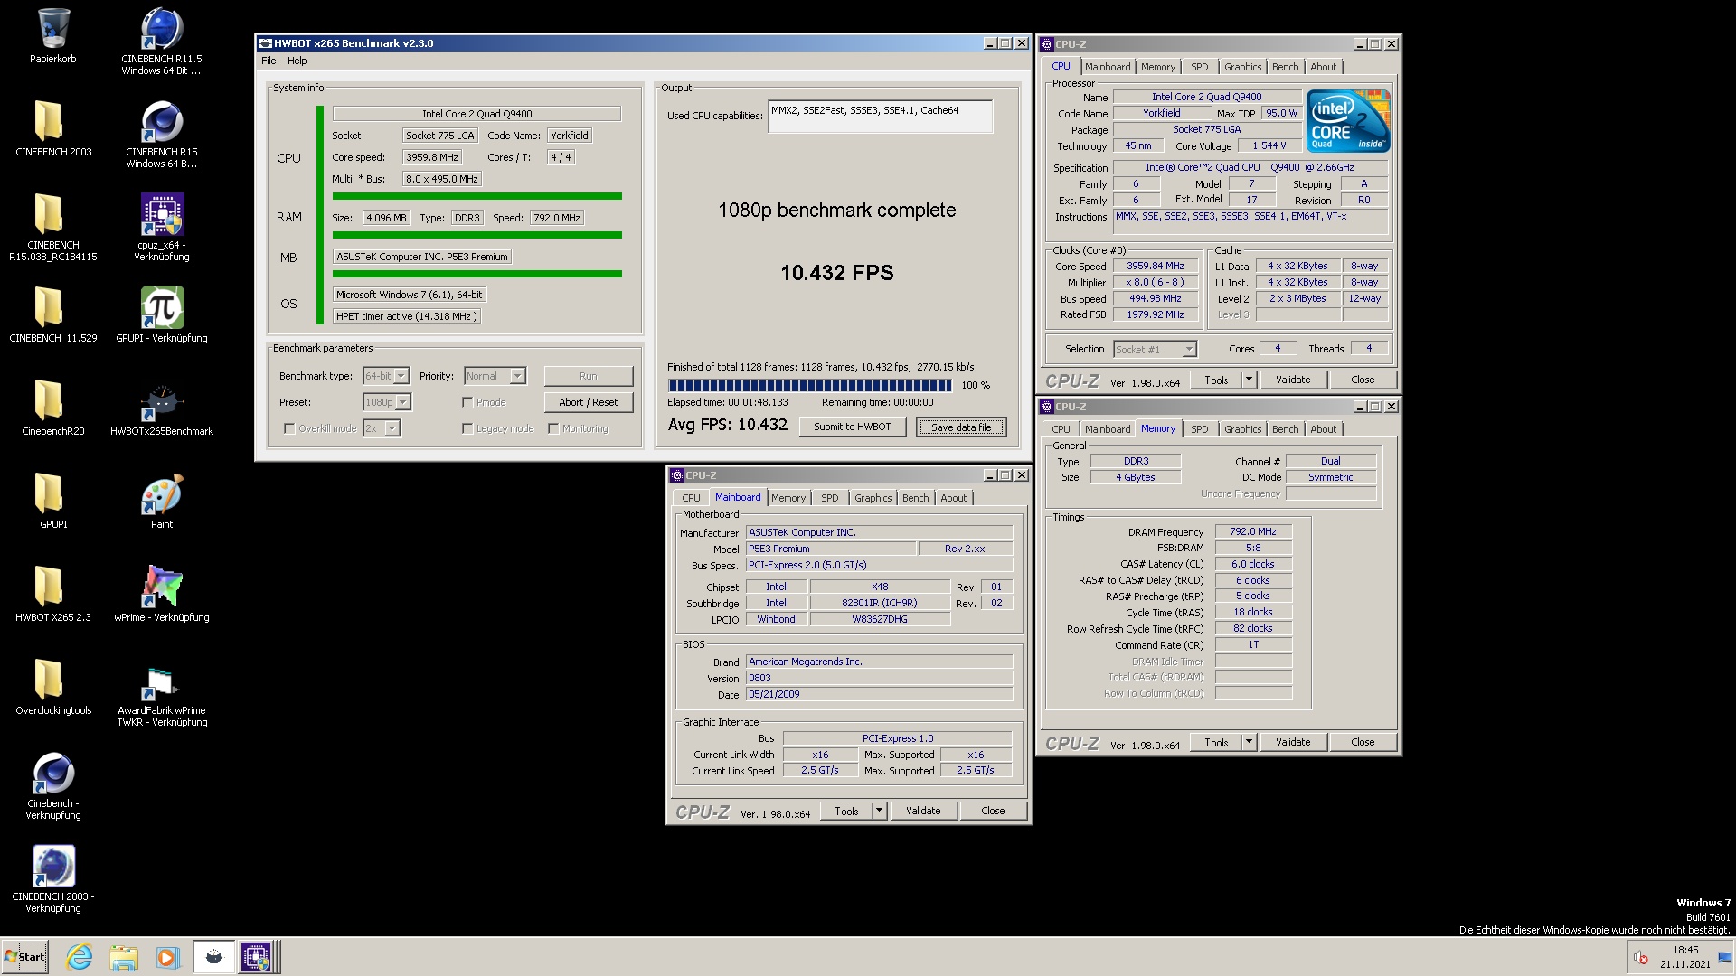
Task: Open Windows Media Player from the taskbar
Action: pyautogui.click(x=167, y=957)
